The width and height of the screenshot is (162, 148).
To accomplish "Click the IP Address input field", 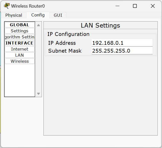I will pos(122,43).
